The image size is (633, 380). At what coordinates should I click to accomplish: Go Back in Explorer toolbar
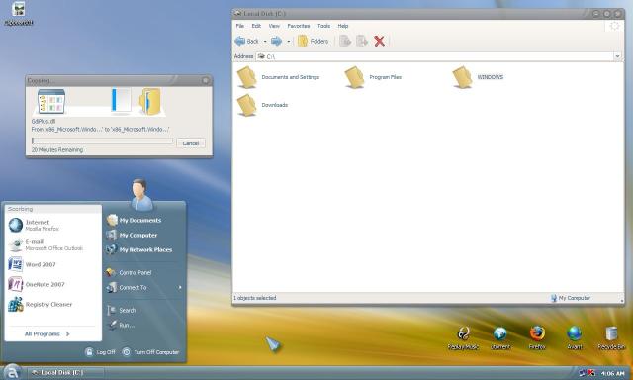tap(246, 41)
